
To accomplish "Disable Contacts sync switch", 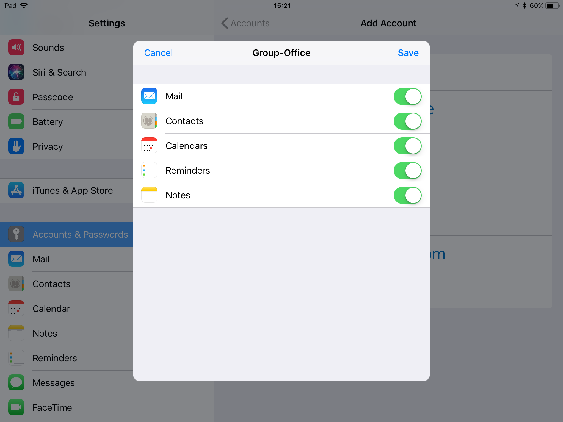I will pos(407,121).
